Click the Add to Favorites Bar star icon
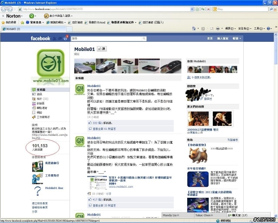Image resolution: width=278 pixels, height=223 pixels. coord(22,22)
